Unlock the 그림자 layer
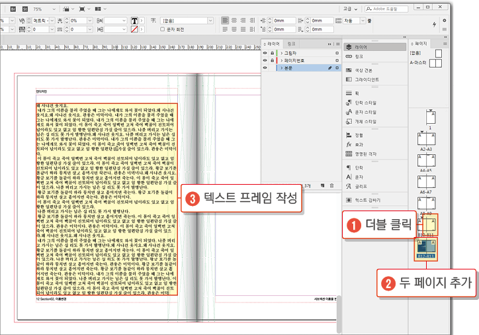This screenshot has height=335, width=479. [x=272, y=53]
